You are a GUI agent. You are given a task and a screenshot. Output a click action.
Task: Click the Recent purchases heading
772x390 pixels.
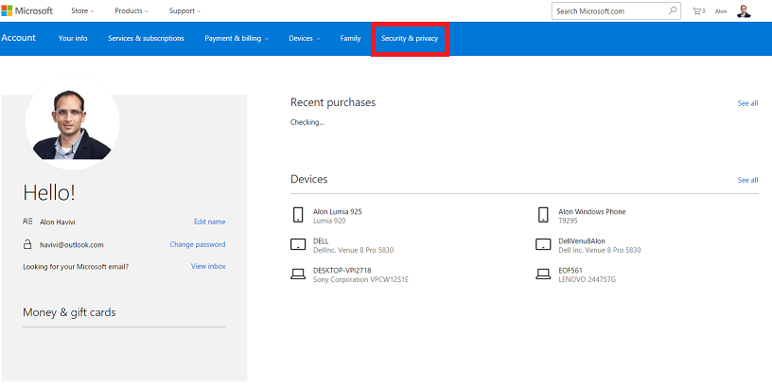click(333, 102)
